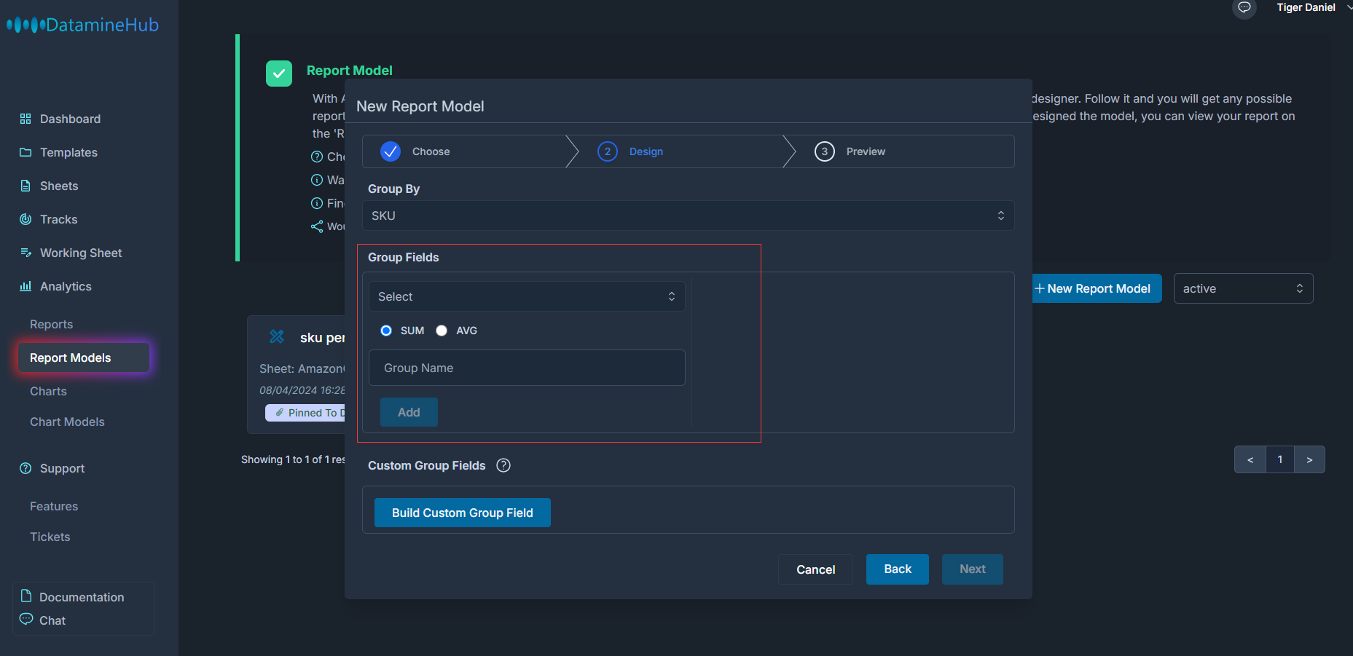
Task: Click the Working Sheet edit icon
Action: [x=26, y=253]
